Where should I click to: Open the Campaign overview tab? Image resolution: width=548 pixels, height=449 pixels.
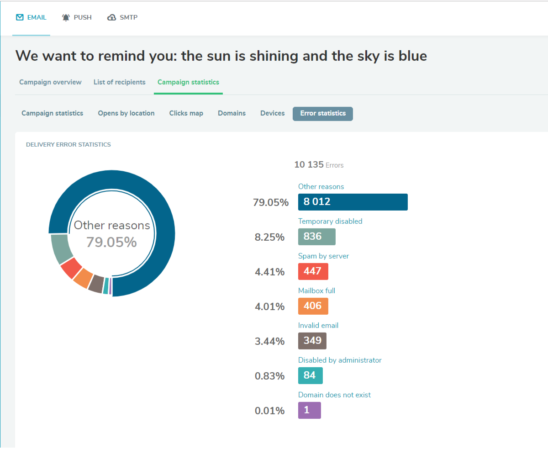(50, 82)
